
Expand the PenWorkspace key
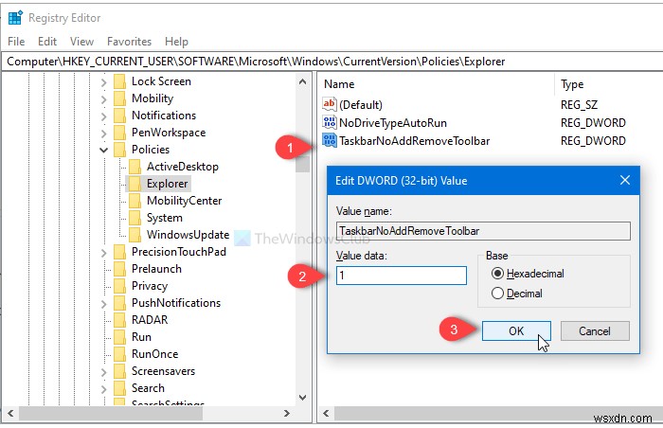tap(104, 134)
